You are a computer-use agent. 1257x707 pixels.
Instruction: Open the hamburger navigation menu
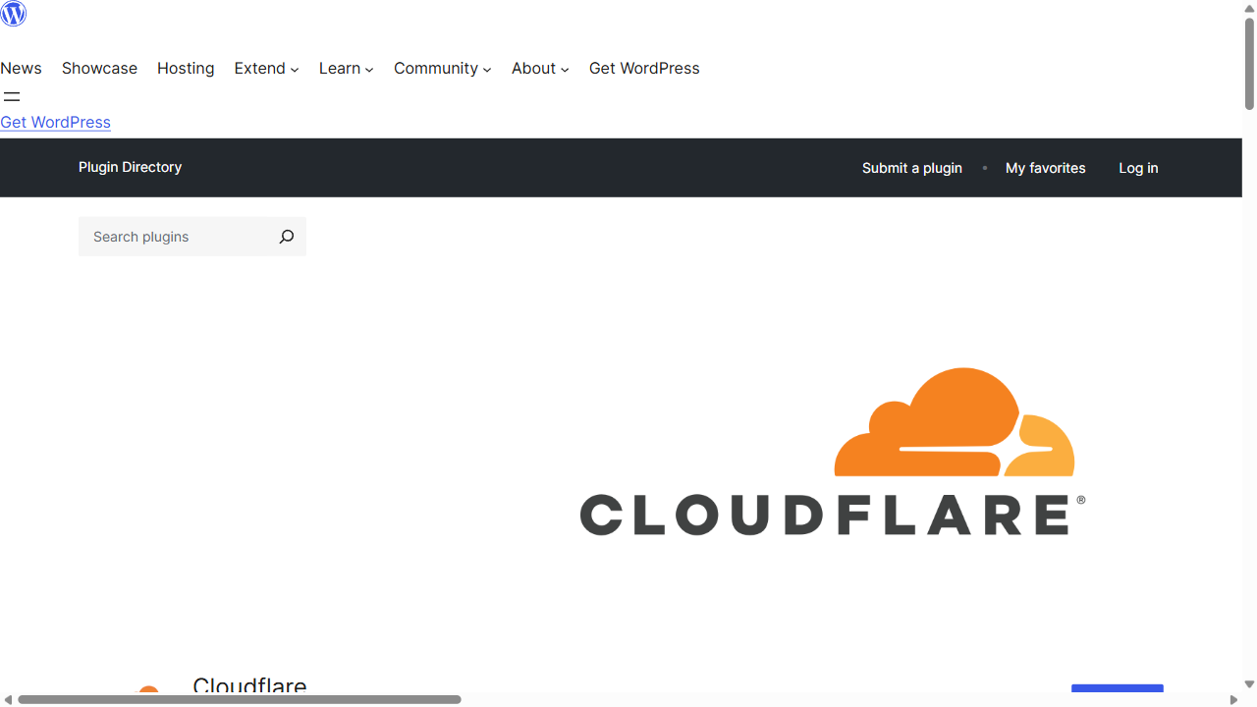[x=12, y=96]
